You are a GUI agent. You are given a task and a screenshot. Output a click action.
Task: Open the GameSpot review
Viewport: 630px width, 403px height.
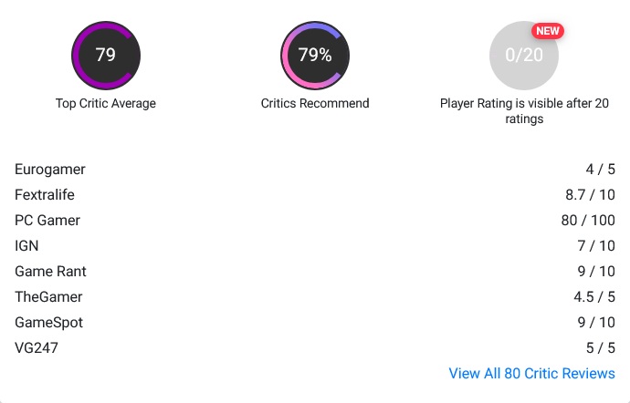tap(49, 322)
